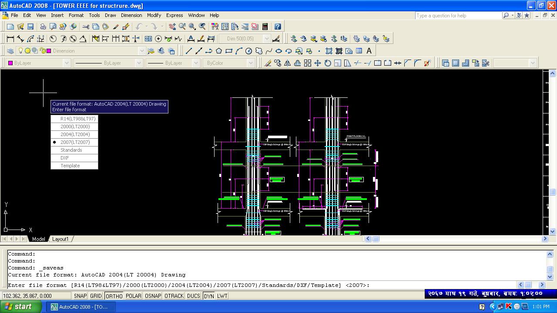Click the Zoom realtime magnifier icon
This screenshot has height=313, width=557.
point(182,27)
